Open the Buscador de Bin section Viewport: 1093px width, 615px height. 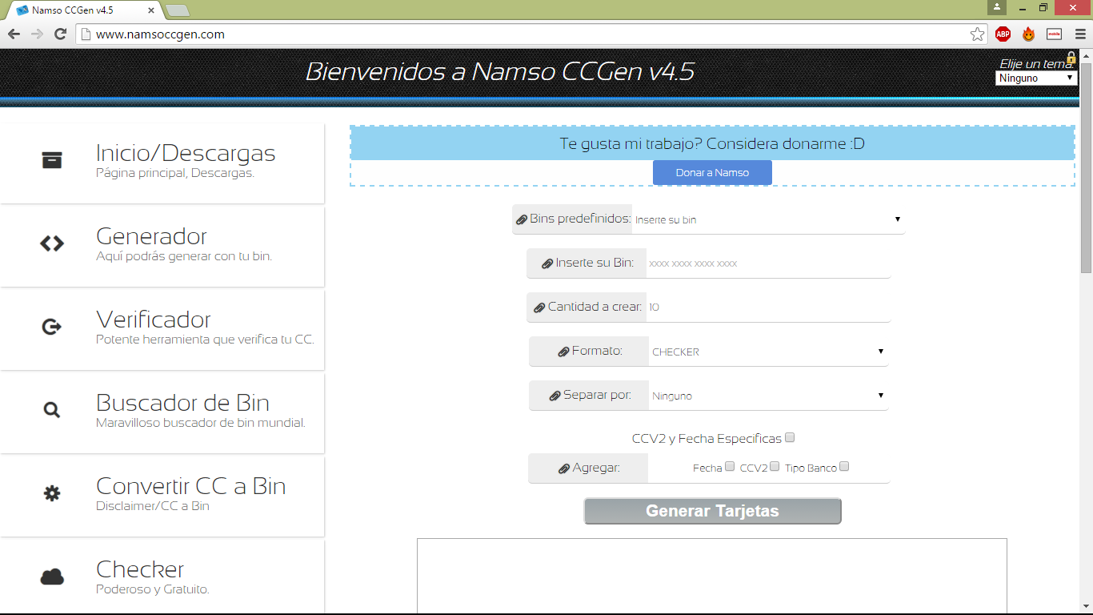(x=162, y=412)
